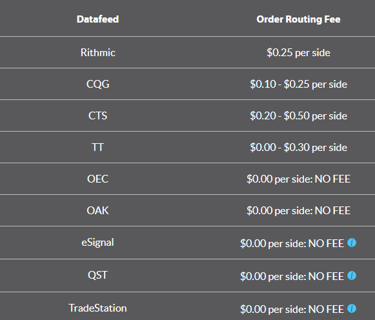The height and width of the screenshot is (320, 375).
Task: Click the TT datafeed label
Action: (x=97, y=147)
